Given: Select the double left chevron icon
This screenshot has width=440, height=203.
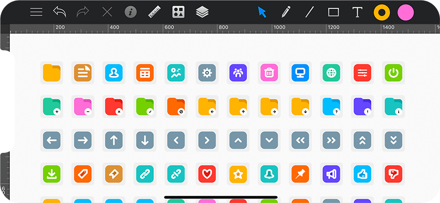Looking at the screenshot, I should 300,140.
